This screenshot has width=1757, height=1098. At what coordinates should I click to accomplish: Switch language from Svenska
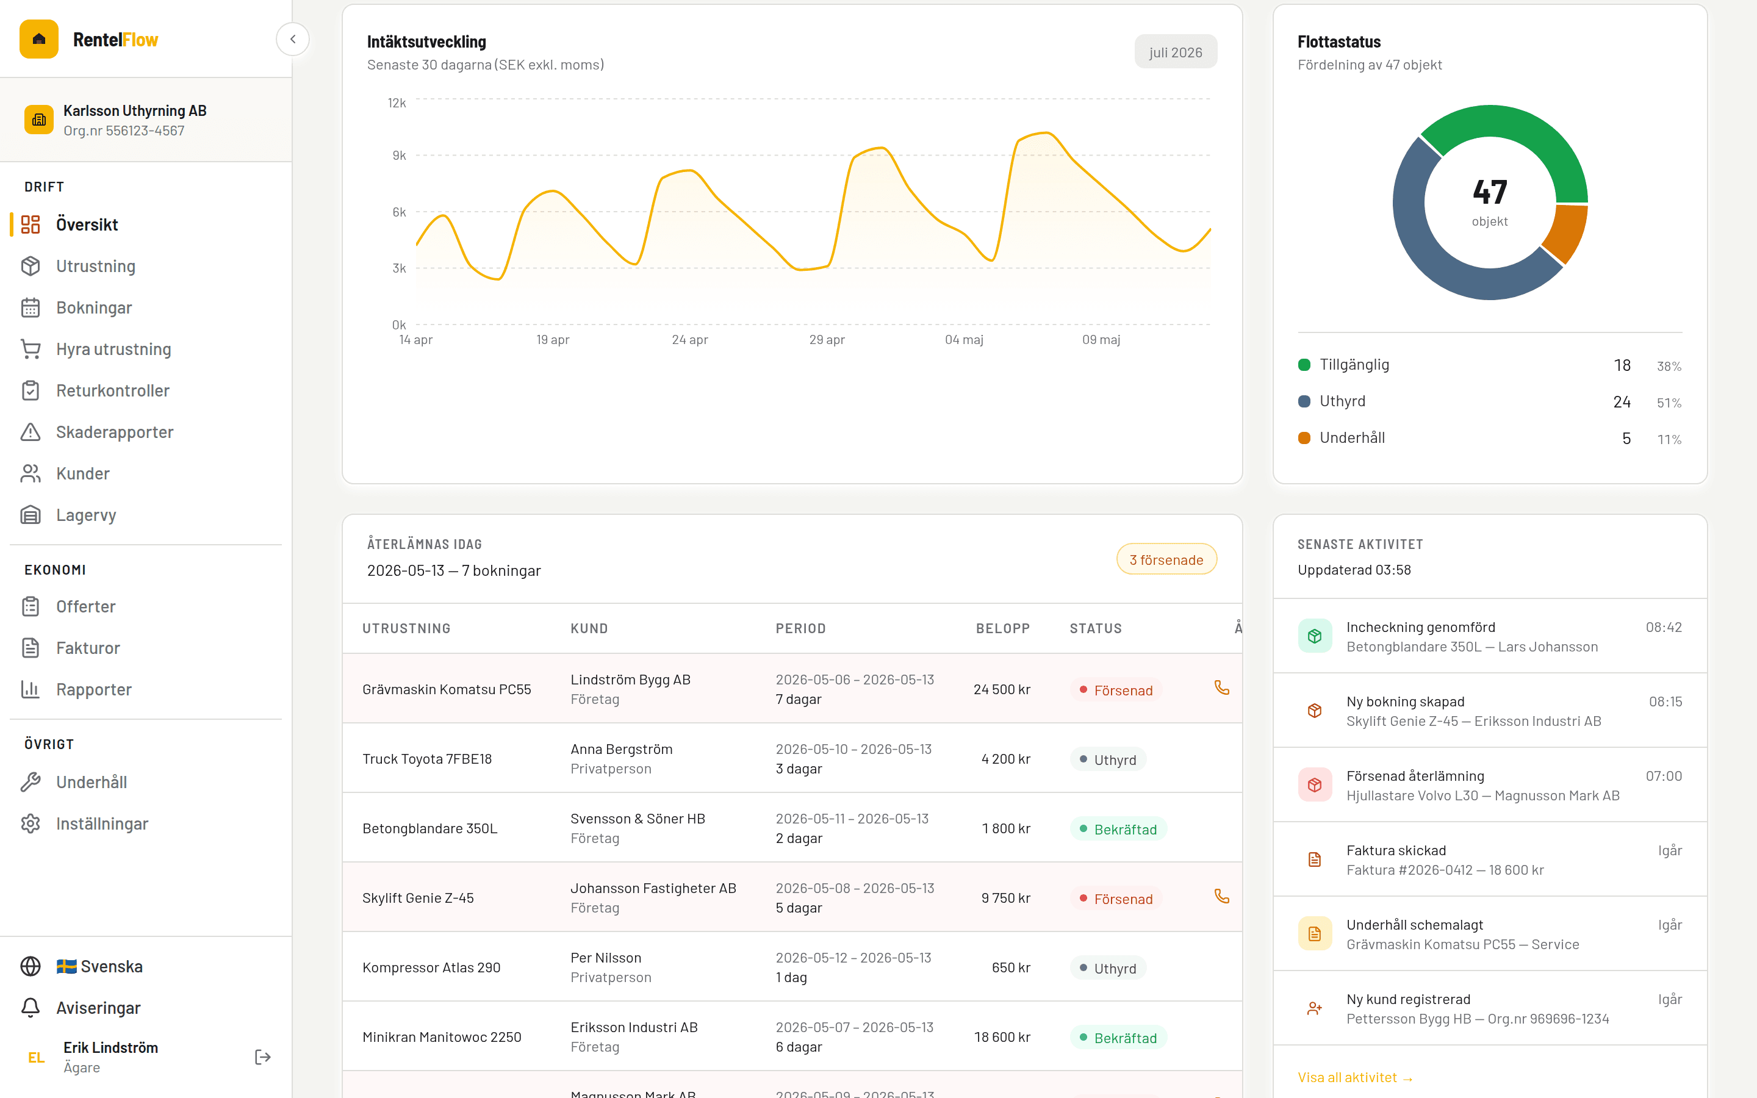point(146,966)
